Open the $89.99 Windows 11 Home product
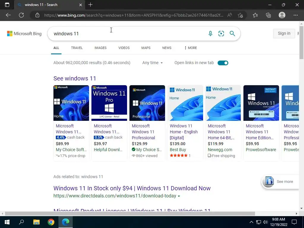 [x=71, y=123]
